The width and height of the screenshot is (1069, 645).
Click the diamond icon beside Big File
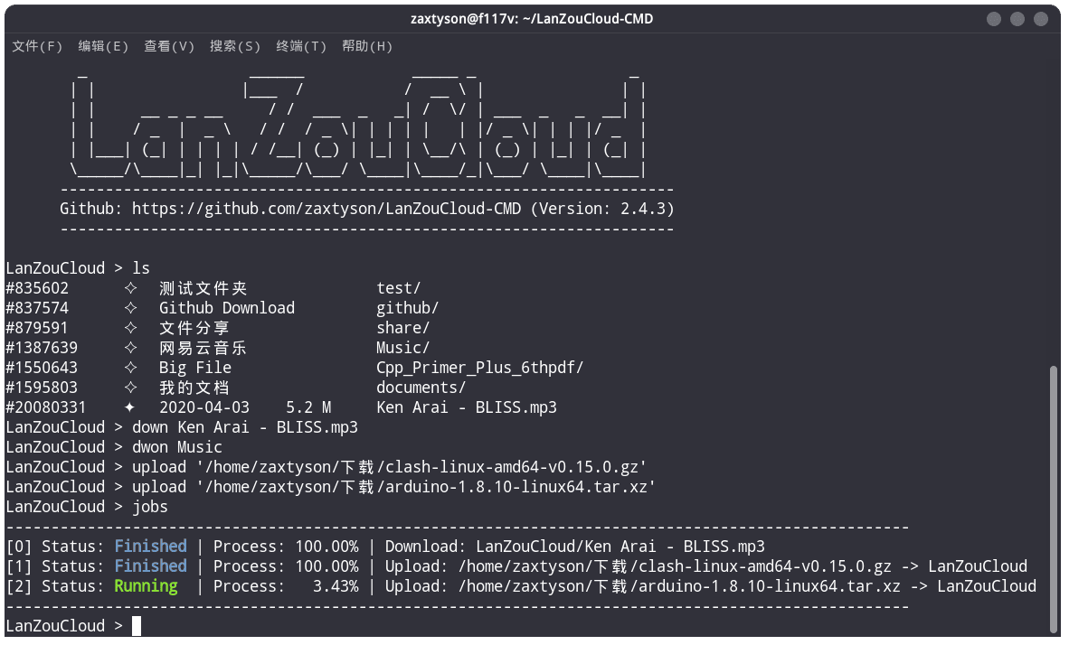point(130,368)
